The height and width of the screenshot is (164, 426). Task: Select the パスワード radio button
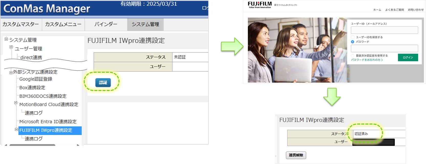coord(353,42)
